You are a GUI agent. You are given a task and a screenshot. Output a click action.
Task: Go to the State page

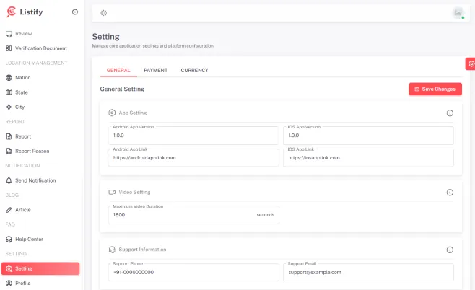(x=40, y=92)
